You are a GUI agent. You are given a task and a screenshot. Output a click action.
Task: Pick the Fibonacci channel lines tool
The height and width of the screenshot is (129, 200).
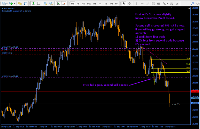[172, 4]
